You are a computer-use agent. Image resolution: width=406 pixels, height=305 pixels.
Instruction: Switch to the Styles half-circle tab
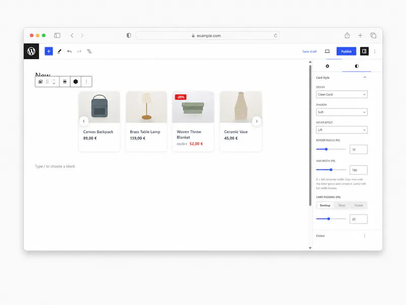357,66
